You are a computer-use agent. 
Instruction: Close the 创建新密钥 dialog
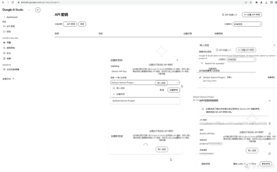point(177,60)
